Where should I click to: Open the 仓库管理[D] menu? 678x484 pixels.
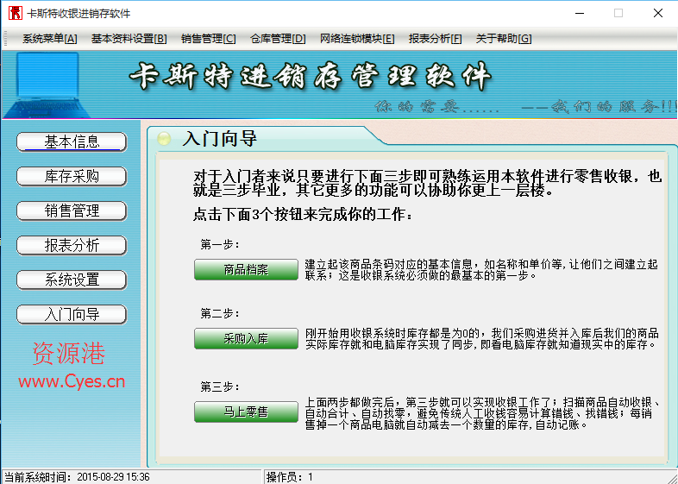(278, 39)
